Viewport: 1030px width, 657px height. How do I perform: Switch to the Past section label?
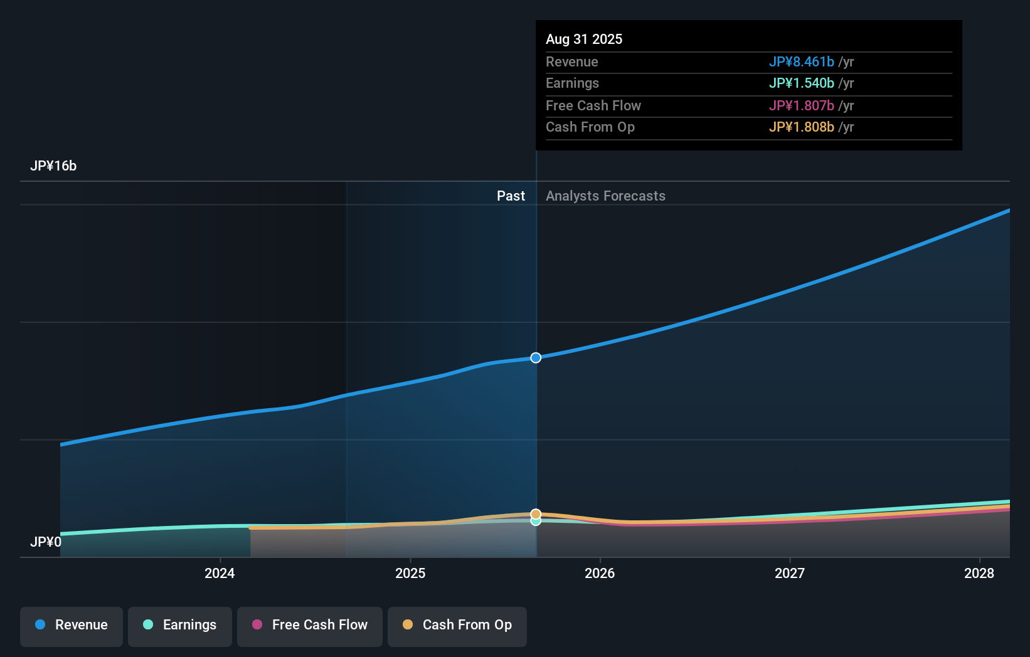click(511, 196)
